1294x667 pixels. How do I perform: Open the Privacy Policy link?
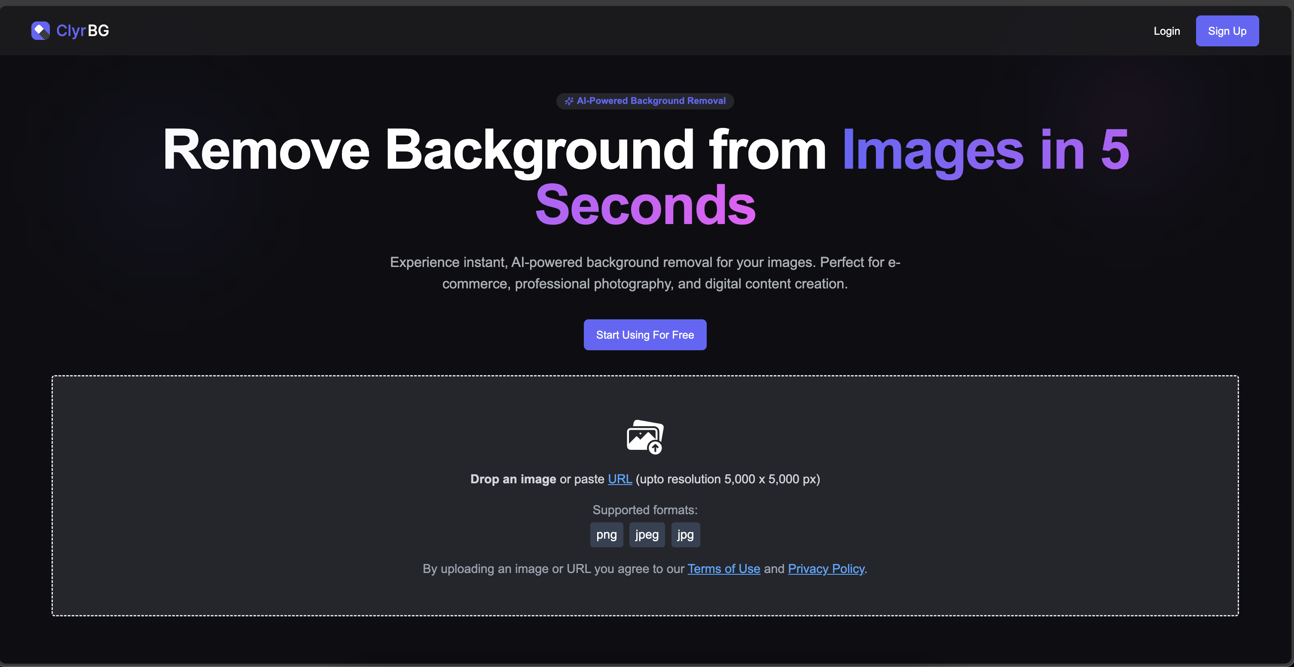[826, 569]
